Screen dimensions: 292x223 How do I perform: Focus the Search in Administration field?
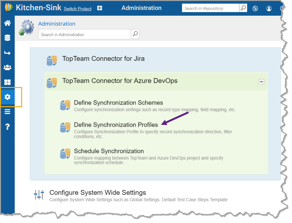point(85,34)
